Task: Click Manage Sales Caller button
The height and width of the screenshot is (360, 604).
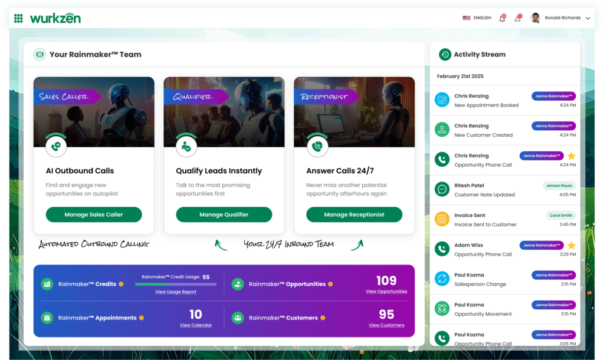Action: coord(94,214)
